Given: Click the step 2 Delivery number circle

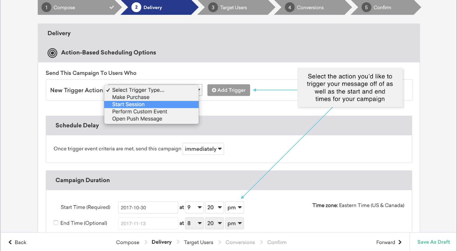Looking at the screenshot, I should (136, 7).
